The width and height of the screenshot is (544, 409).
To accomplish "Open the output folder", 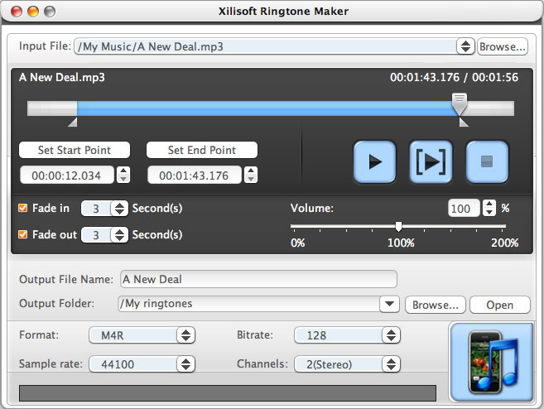I will [499, 305].
